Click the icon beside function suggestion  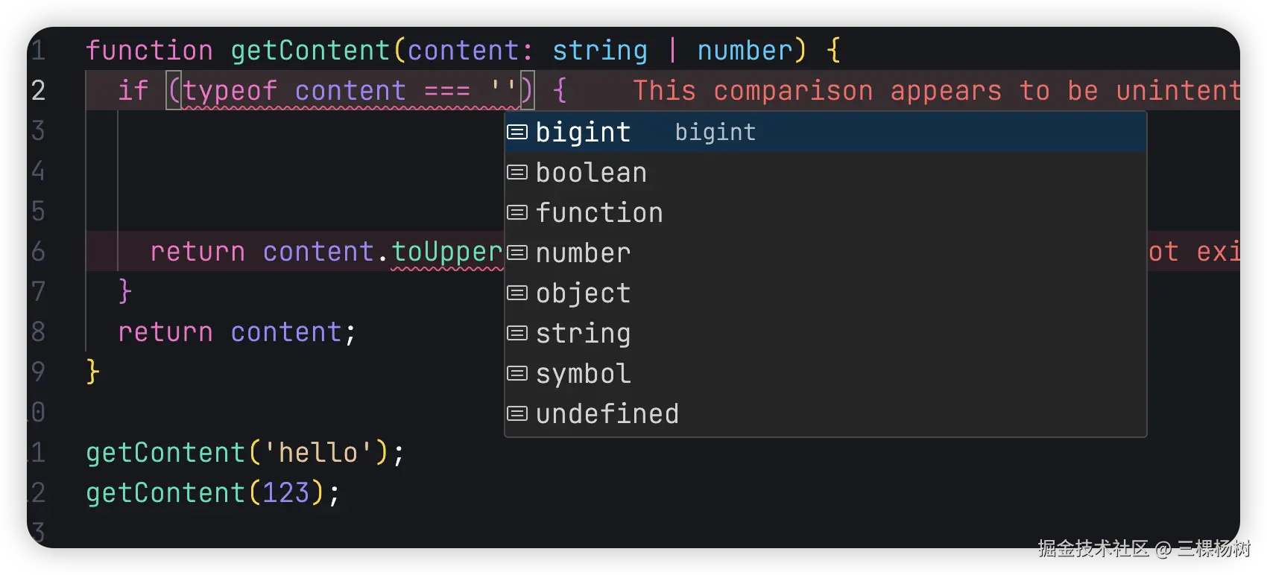click(x=516, y=213)
